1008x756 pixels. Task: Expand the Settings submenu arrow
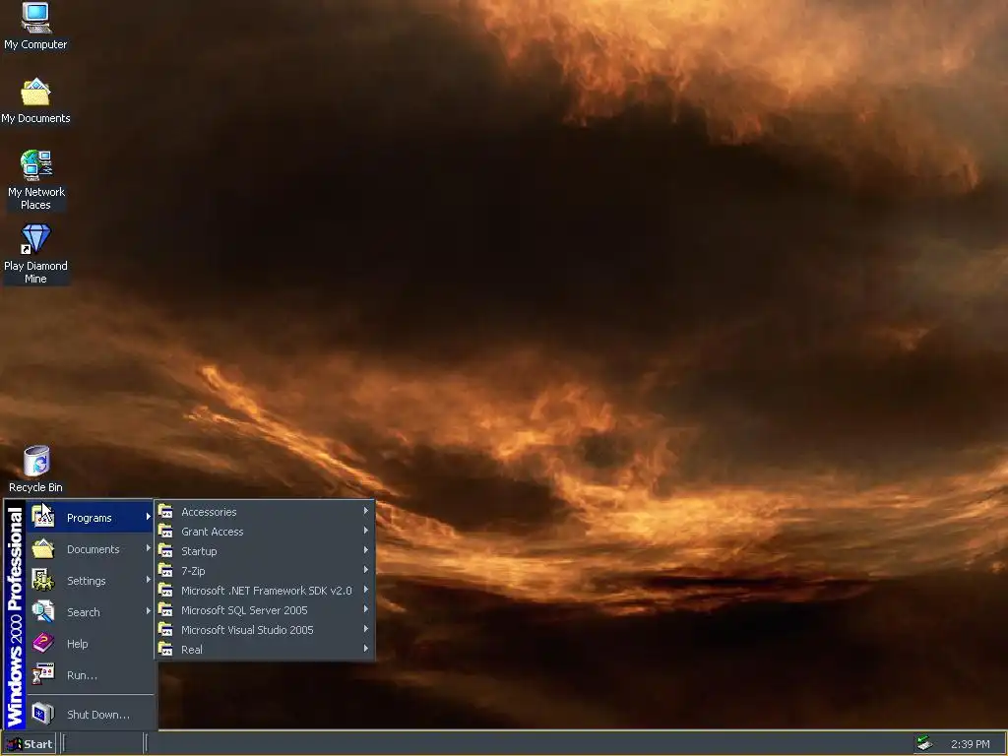pyautogui.click(x=149, y=580)
